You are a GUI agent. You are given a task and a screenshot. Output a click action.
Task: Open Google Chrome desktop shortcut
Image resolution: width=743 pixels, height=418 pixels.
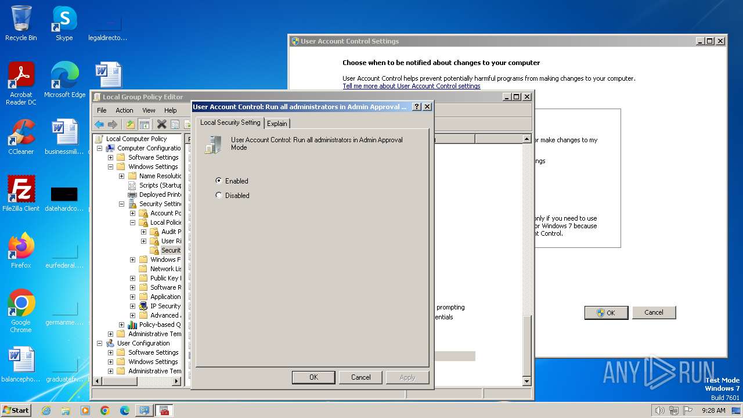click(21, 311)
